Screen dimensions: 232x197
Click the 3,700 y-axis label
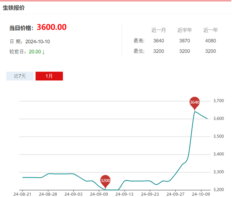218,101
